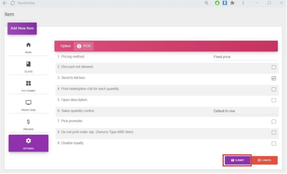Uncheck the Send to kitchen checkbox
287x174 pixels.
[x=274, y=78]
